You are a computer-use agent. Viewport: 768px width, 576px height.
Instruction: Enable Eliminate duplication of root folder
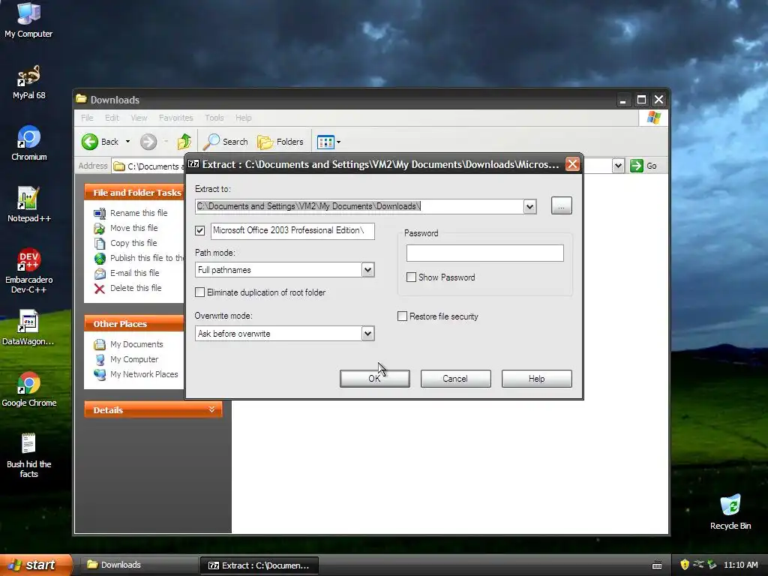(x=199, y=292)
